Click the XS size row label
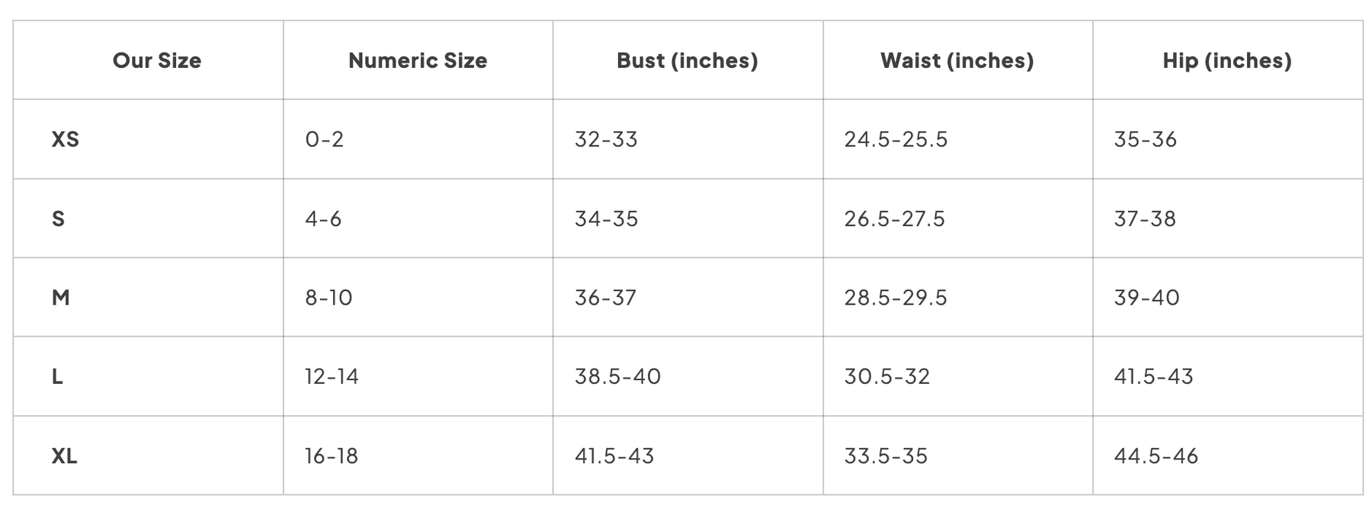 coord(66,139)
